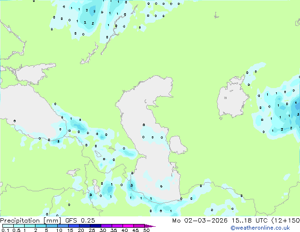Select the 5–10 mm legend swatch
The width and height of the screenshot is (300, 232).
pos(52,226)
